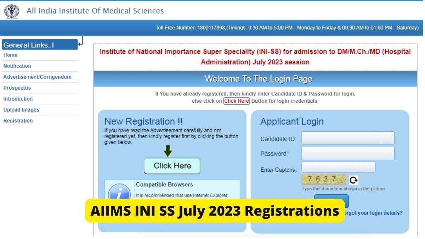Click the Compatible Browsers heading

click(164, 185)
